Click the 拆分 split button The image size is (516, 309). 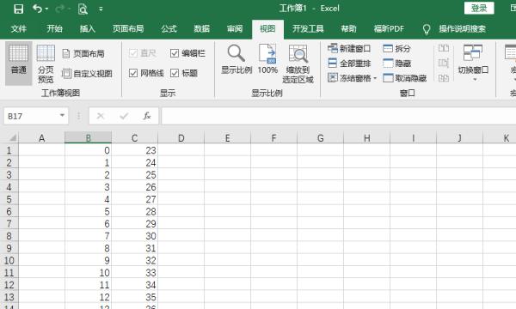396,49
